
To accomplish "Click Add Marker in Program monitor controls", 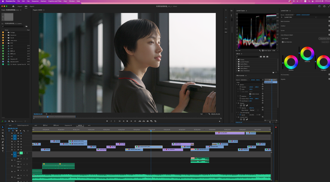I will (107, 121).
